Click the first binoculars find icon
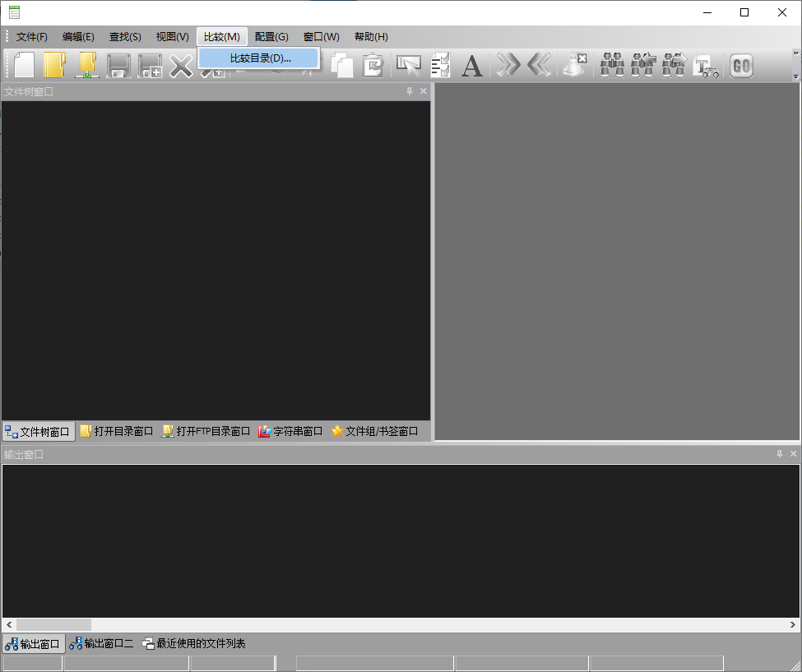 [x=612, y=65]
